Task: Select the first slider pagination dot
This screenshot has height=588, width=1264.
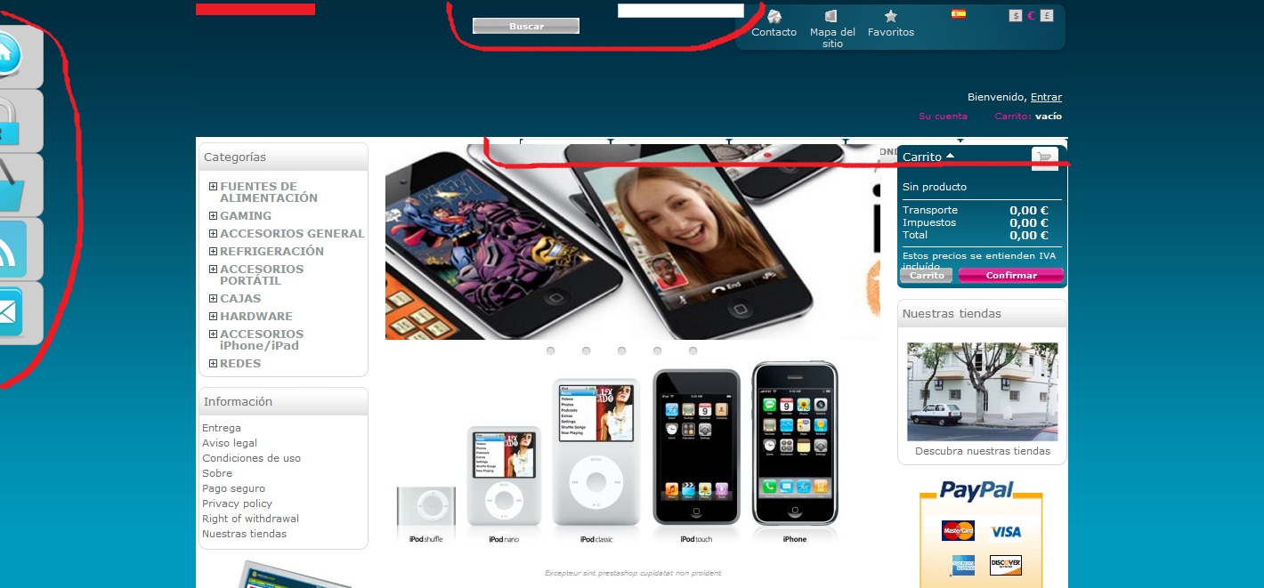Action: tap(551, 350)
